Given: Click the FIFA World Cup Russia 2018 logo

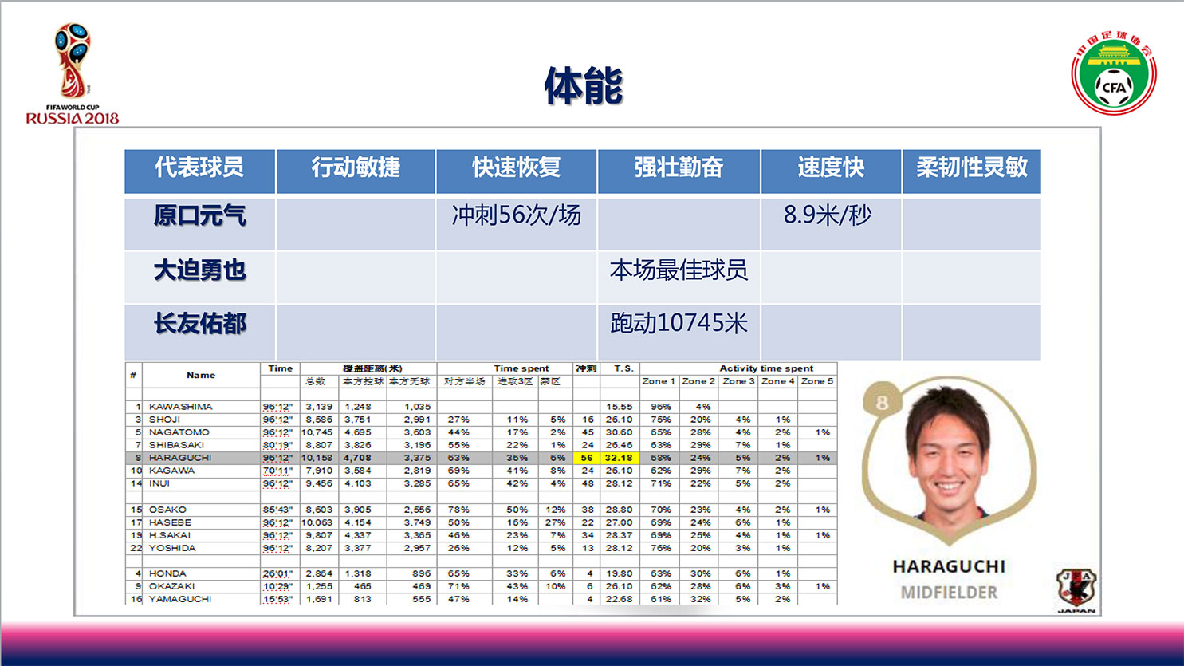Looking at the screenshot, I should [x=72, y=73].
